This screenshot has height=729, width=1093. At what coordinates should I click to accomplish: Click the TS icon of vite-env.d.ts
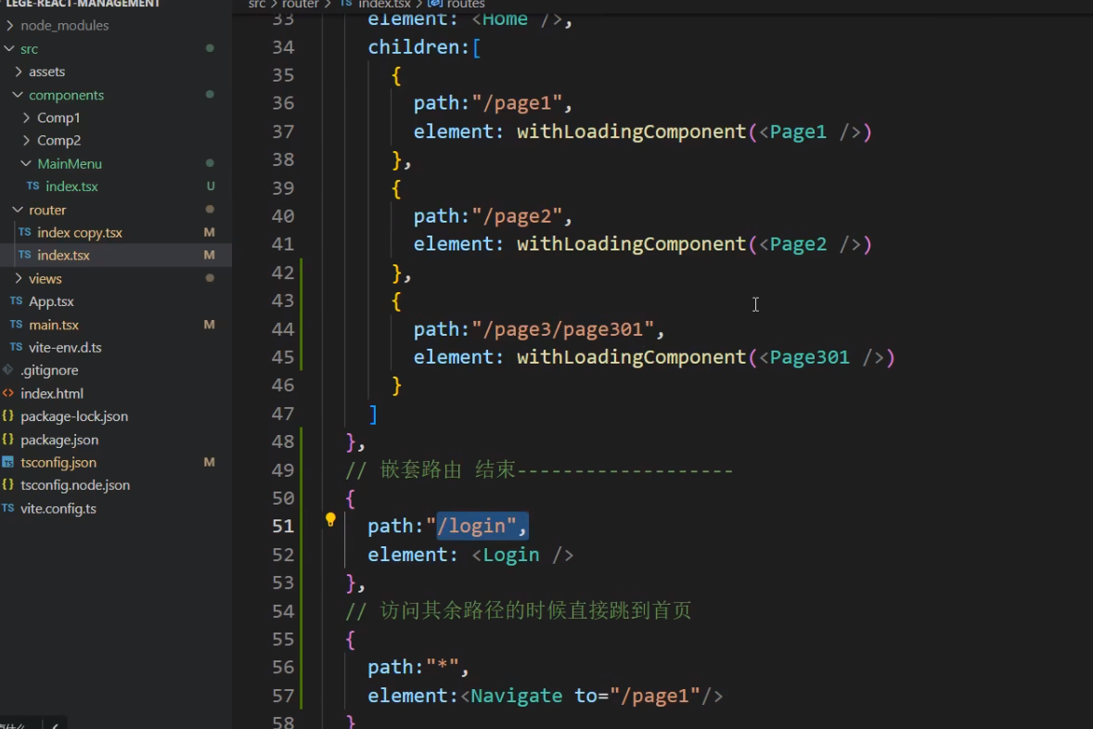pos(16,347)
